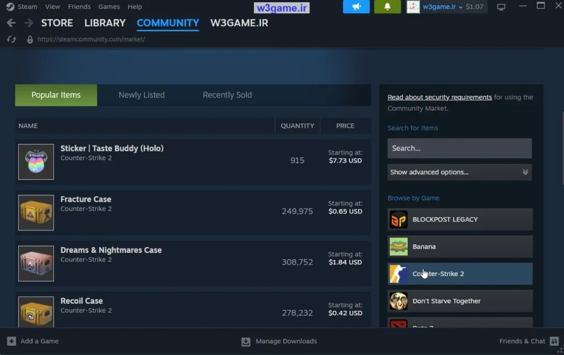Image resolution: width=564 pixels, height=355 pixels.
Task: Open the w3game.ir account dropdown
Action: pyautogui.click(x=443, y=7)
